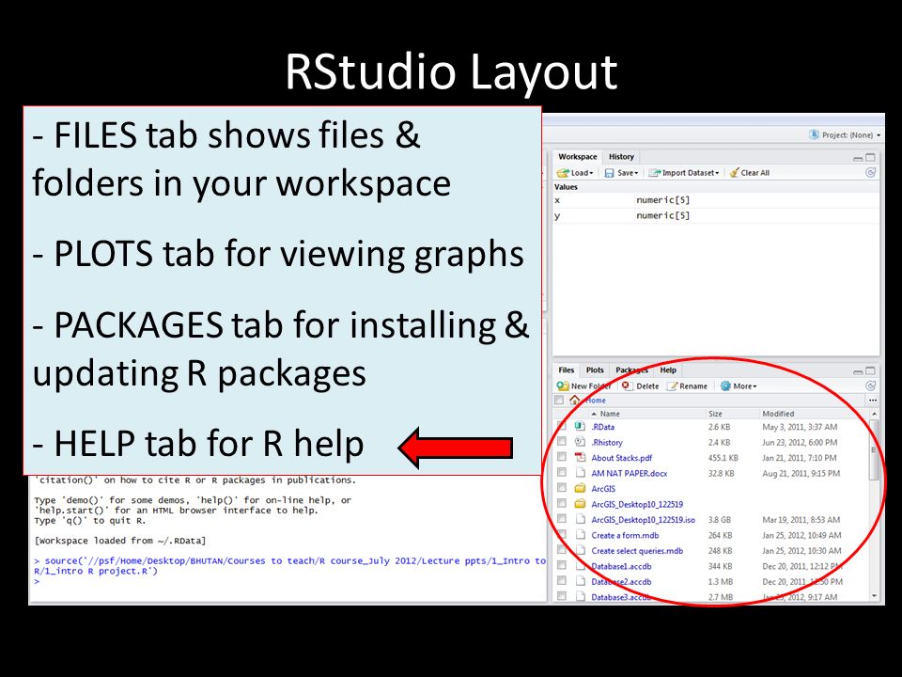The width and height of the screenshot is (902, 677).
Task: Open the Packages tab
Action: (631, 370)
